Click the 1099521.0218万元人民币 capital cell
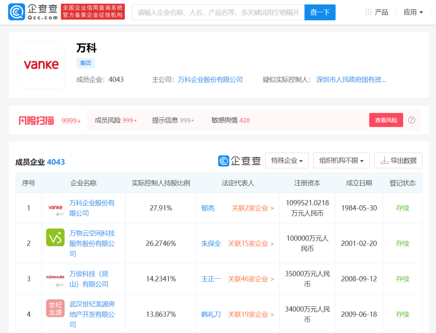The width and height of the screenshot is (436, 333). pos(307,208)
